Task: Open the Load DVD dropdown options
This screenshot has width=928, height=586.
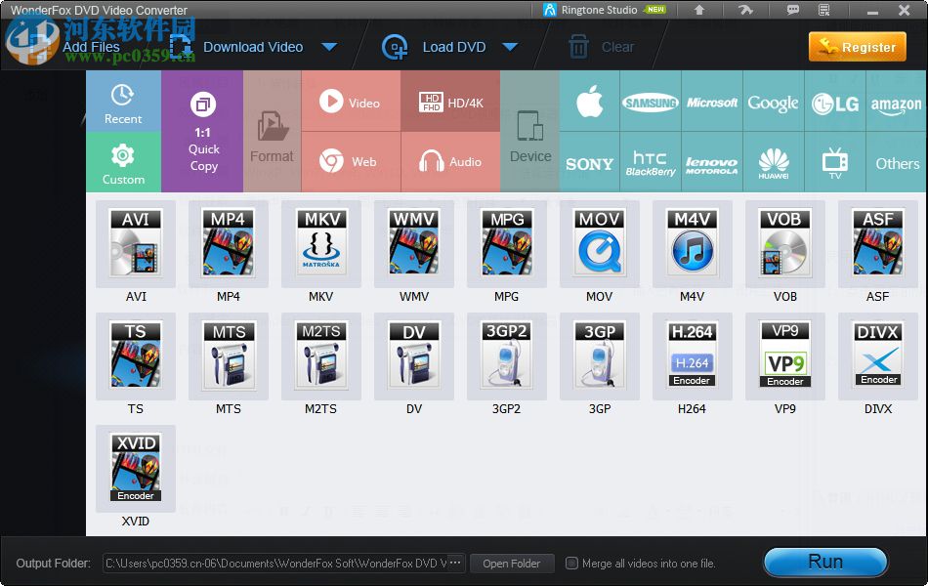Action: click(510, 46)
